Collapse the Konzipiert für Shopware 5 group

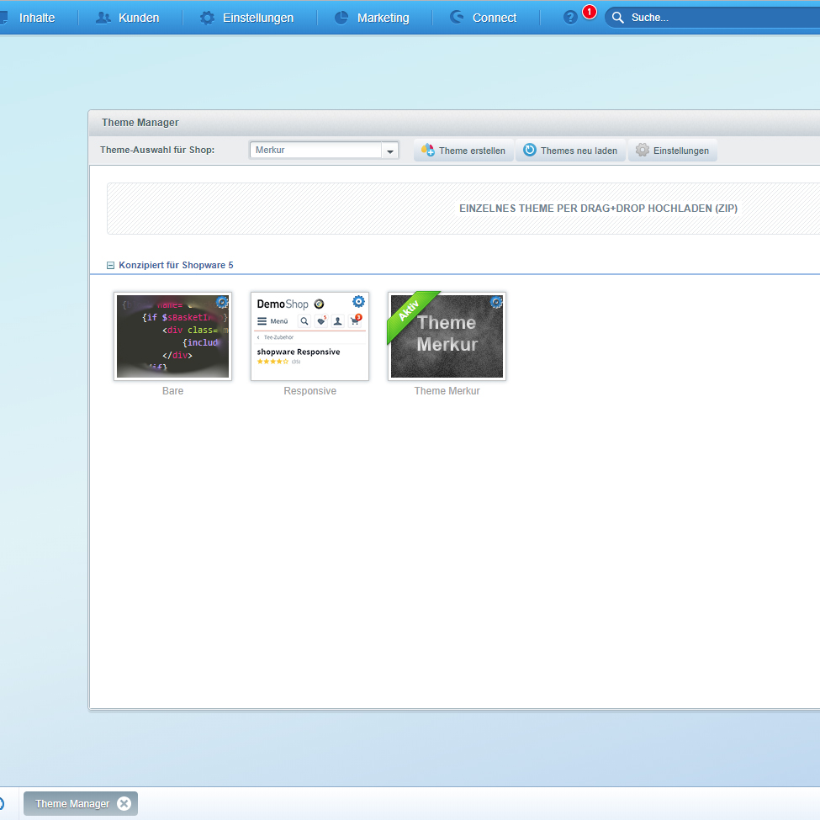[x=110, y=266]
